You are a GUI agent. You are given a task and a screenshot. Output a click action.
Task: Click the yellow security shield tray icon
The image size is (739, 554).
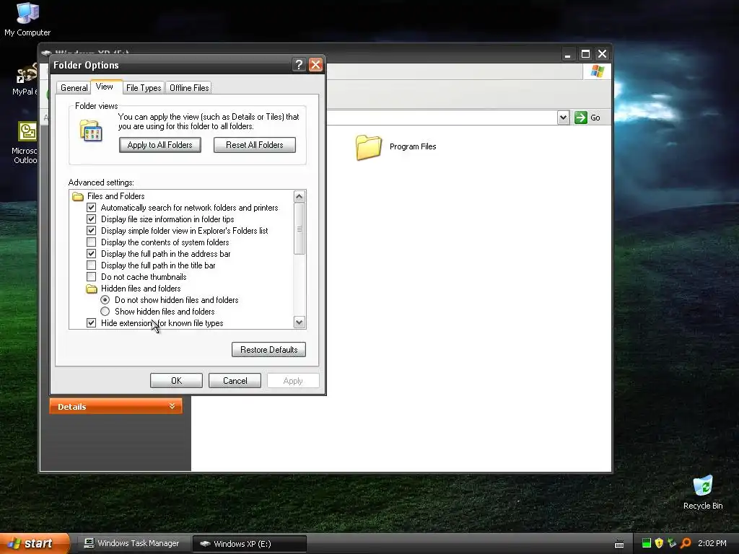[x=659, y=543]
